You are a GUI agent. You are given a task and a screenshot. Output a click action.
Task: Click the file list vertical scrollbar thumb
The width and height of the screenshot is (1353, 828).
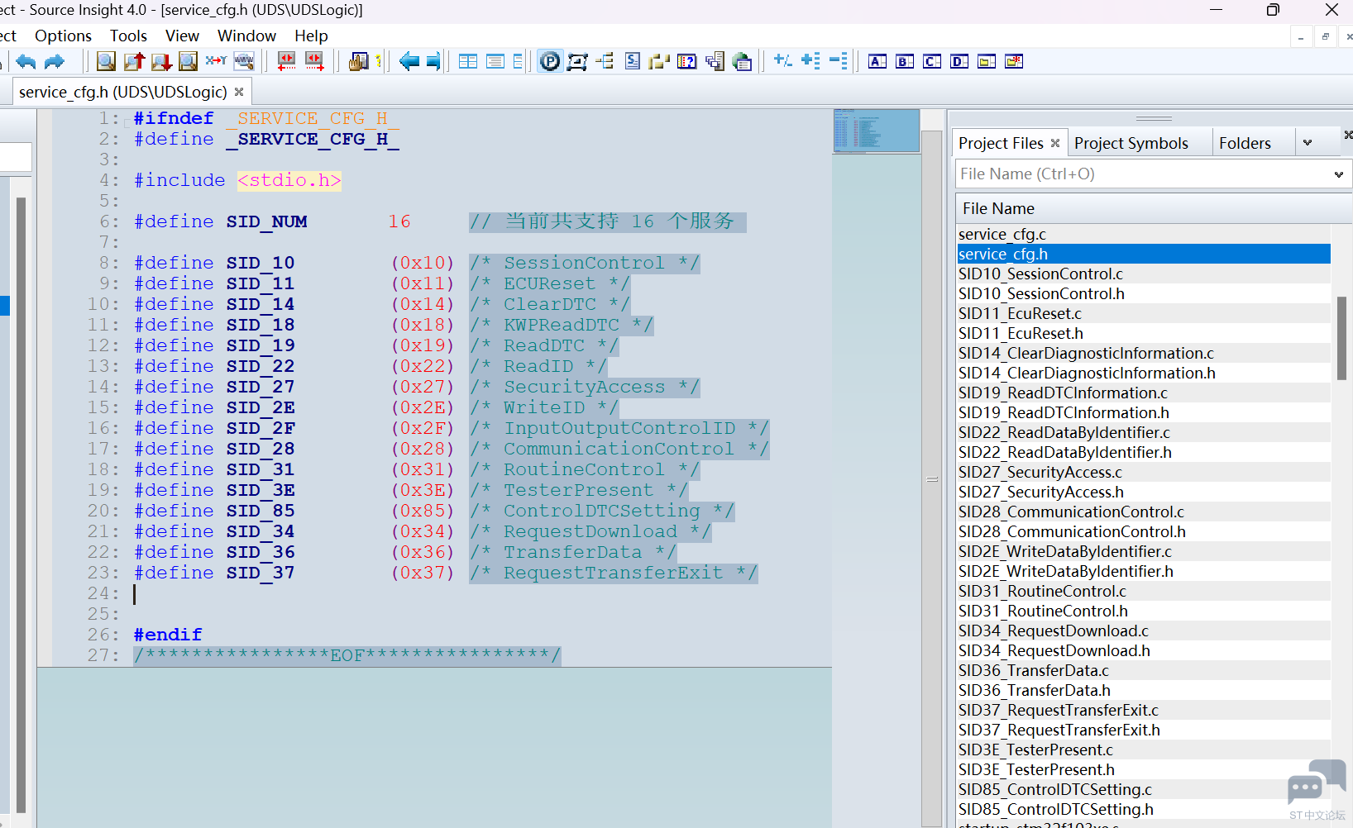click(1341, 338)
